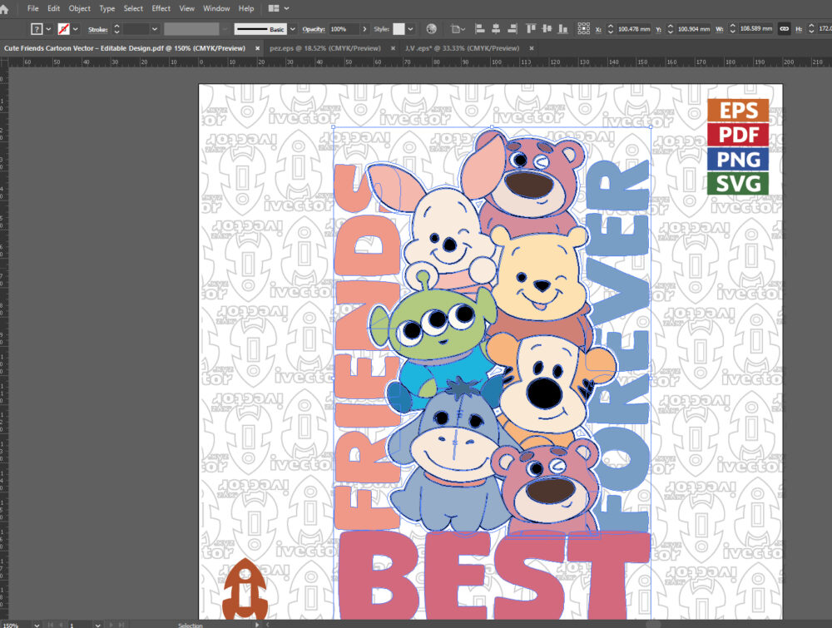This screenshot has height=628, width=832.
Task: Open the View menu
Action: pyautogui.click(x=186, y=8)
